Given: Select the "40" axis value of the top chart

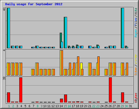Looking at the screenshot, I should click(4, 9).
